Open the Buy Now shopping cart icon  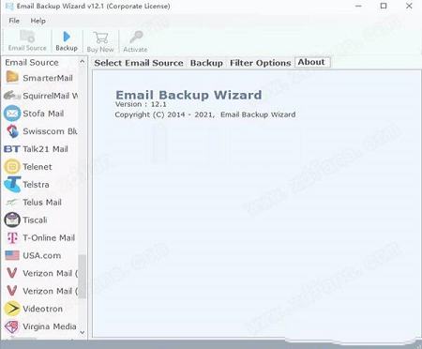point(100,38)
